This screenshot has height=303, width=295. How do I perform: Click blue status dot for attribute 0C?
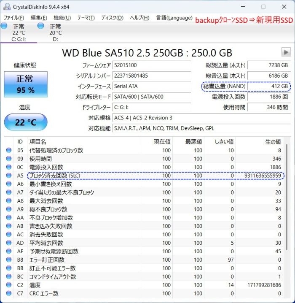click(9, 167)
